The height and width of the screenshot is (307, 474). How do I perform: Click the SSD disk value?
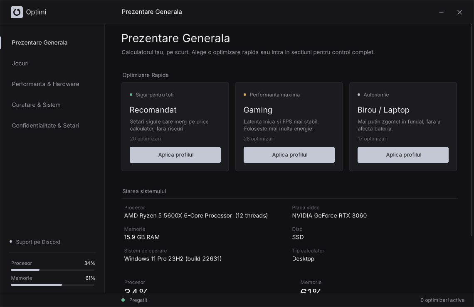coord(298,237)
